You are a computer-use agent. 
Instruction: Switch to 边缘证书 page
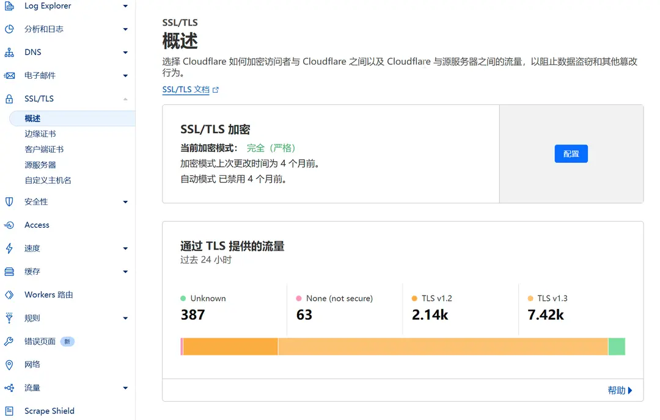[x=40, y=133]
